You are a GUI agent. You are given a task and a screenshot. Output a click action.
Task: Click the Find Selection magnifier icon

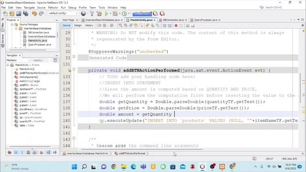(x=120, y=25)
